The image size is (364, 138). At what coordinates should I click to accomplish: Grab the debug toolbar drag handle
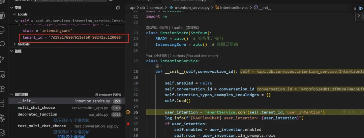[x=354, y=8]
